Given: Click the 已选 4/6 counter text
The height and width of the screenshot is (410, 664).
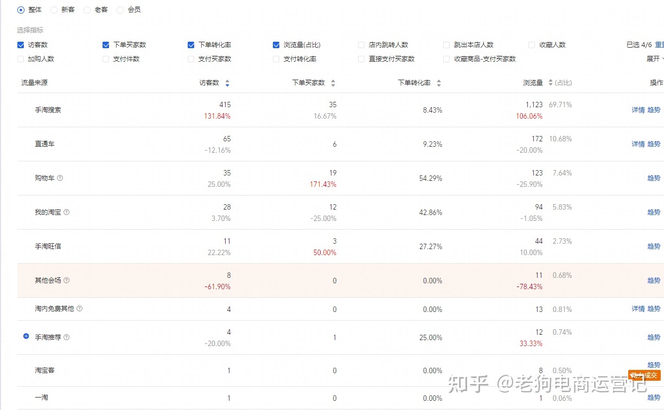Looking at the screenshot, I should coord(639,45).
